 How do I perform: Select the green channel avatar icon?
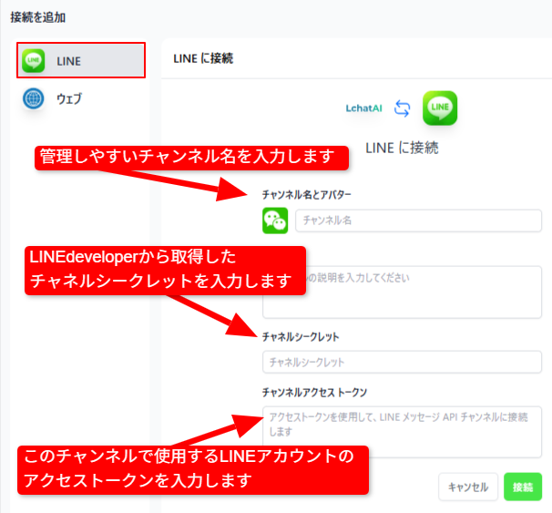point(275,221)
